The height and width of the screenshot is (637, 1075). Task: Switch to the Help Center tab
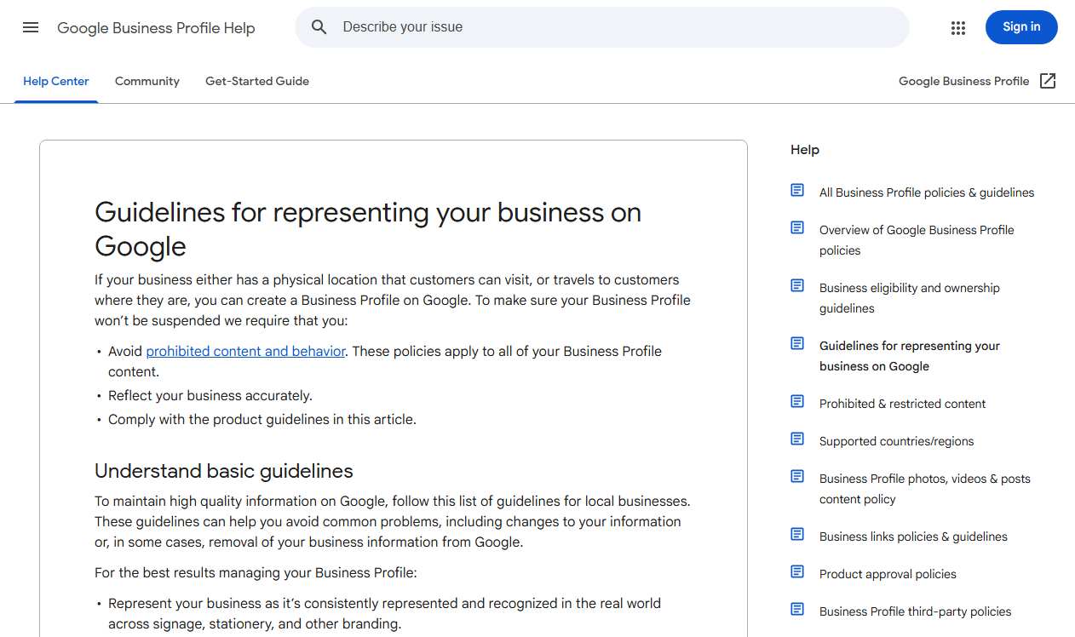[56, 82]
